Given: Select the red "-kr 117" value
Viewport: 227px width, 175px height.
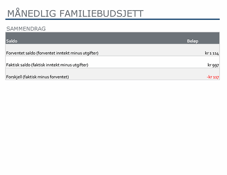Looking at the screenshot, I should (x=213, y=77).
